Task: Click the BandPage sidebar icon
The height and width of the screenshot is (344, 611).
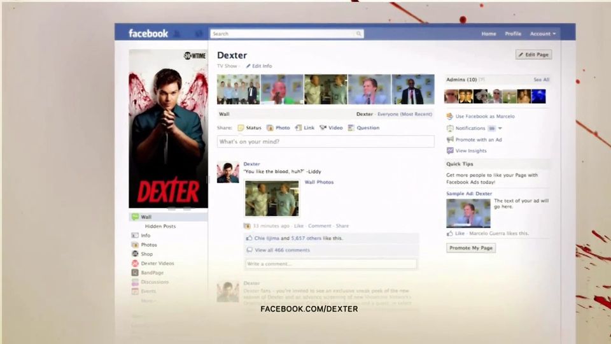Action: tap(135, 273)
